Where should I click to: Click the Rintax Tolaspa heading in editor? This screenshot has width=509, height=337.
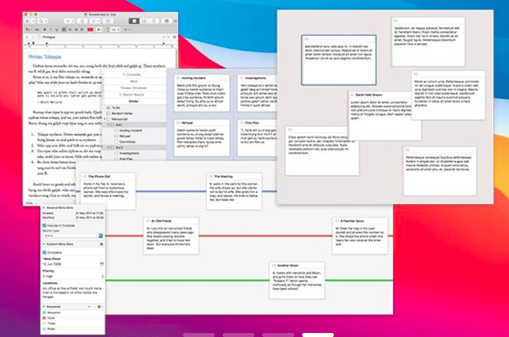coord(45,57)
